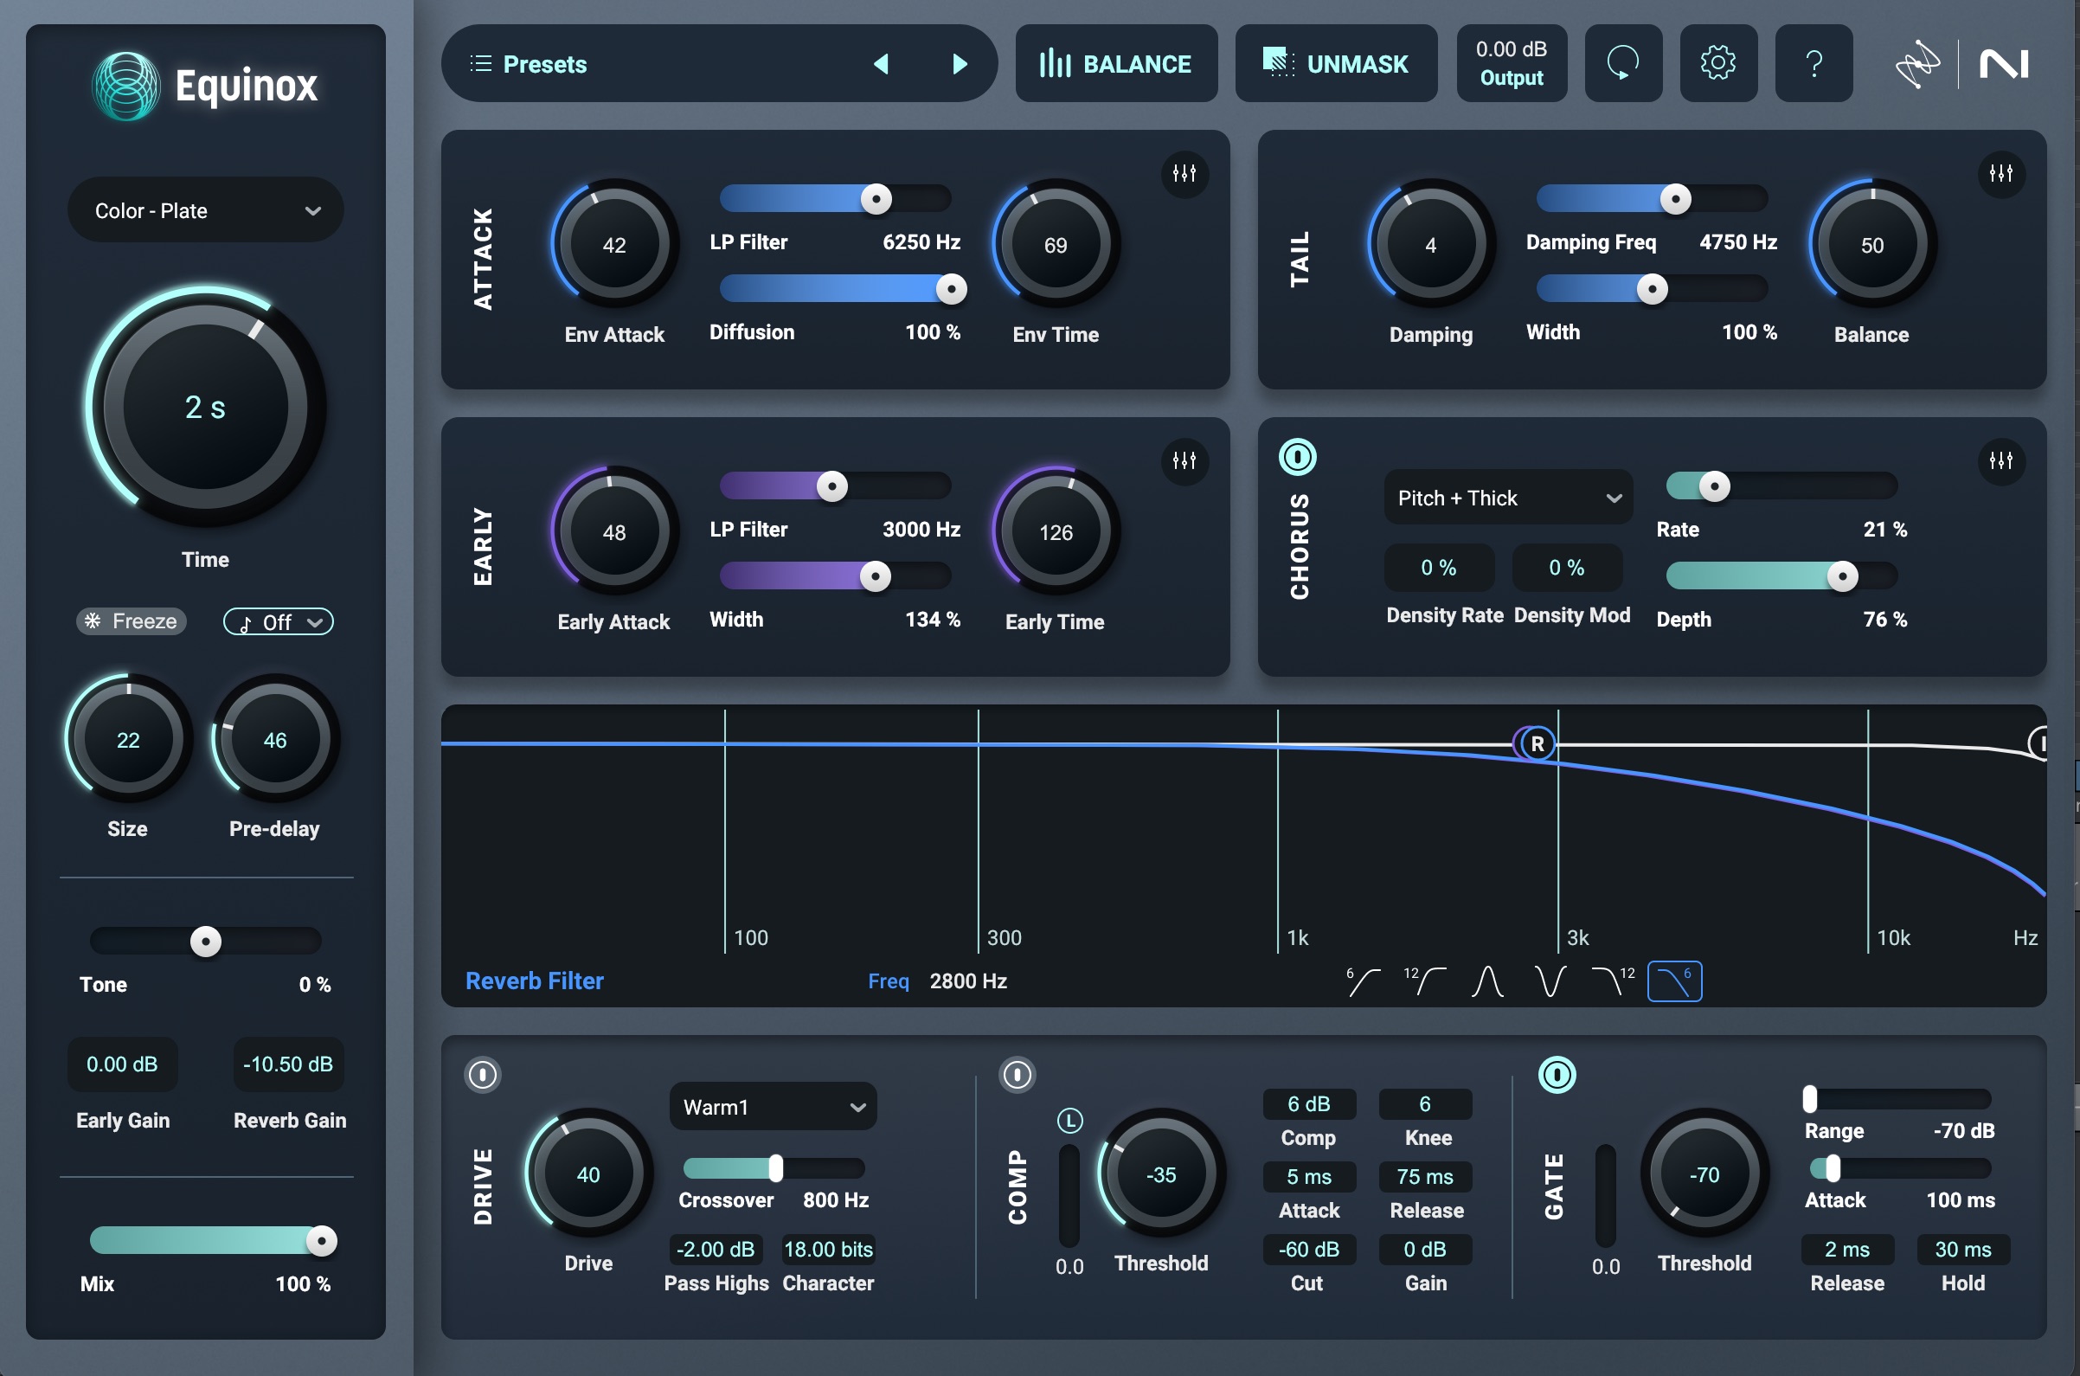Click the Size knob
Image resolution: width=2080 pixels, height=1376 pixels.
[x=128, y=739]
